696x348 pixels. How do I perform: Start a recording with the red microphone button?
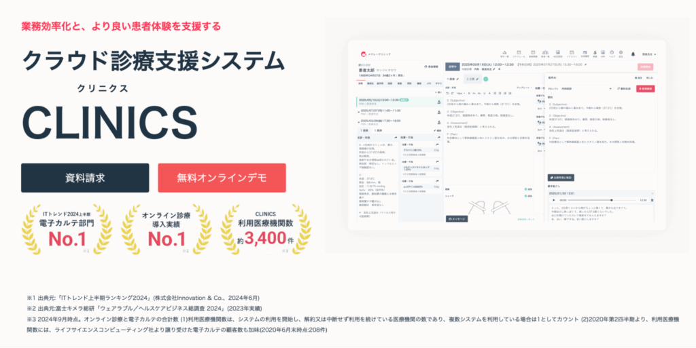point(646,89)
